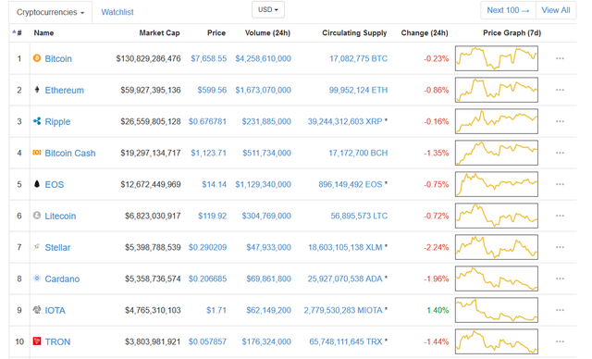Click Bitcoin Cash's 7d price graph
Image resolution: width=592 pixels, height=359 pixels.
[x=497, y=153]
